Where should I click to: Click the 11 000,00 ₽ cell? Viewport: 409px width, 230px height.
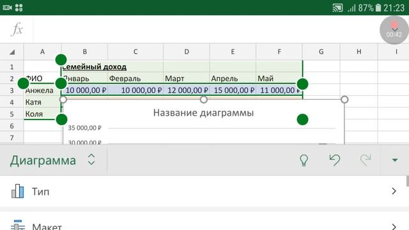click(x=279, y=91)
